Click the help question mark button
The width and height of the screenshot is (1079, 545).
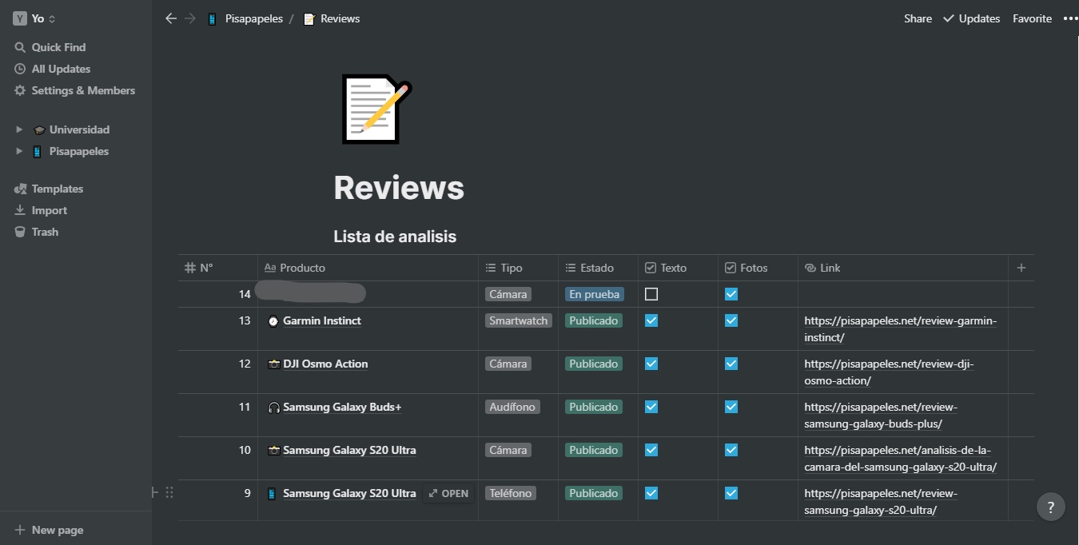(x=1050, y=507)
